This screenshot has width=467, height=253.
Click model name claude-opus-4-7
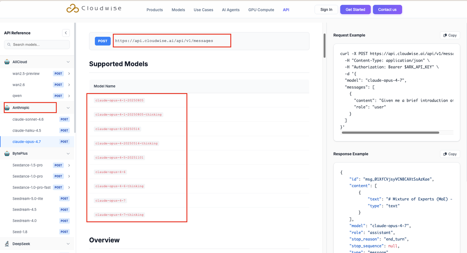[111, 201]
